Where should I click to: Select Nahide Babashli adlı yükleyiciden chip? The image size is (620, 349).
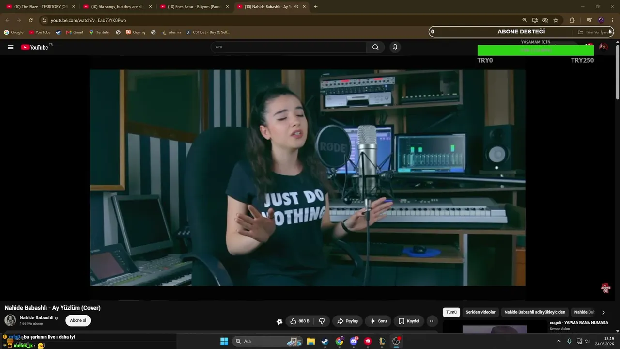535,312
